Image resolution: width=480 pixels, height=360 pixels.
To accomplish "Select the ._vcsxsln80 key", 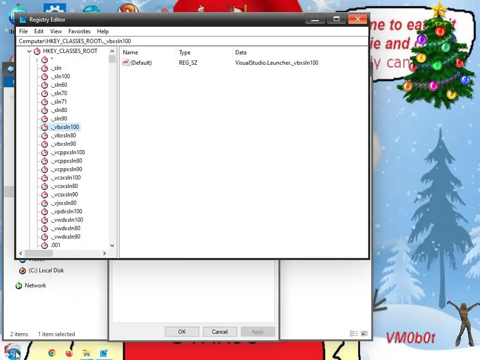I will [x=64, y=186].
